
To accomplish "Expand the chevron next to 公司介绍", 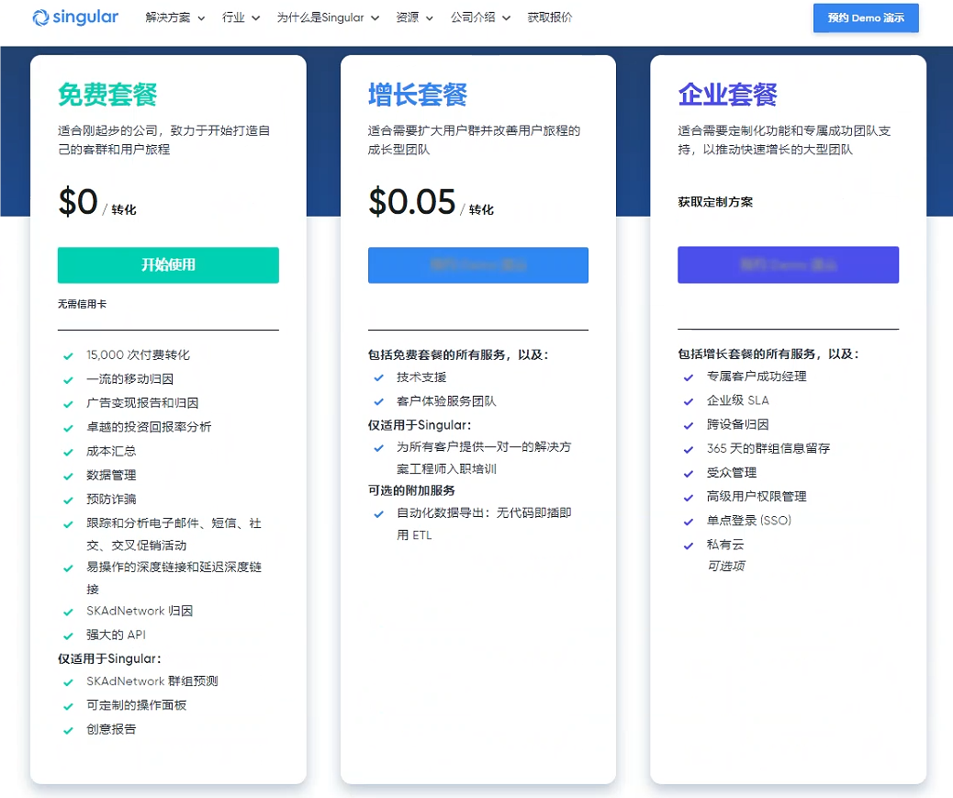I will pos(506,18).
